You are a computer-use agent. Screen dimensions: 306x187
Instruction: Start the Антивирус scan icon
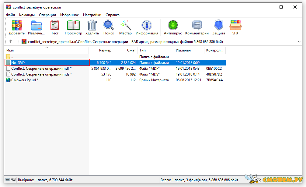pos(173,25)
